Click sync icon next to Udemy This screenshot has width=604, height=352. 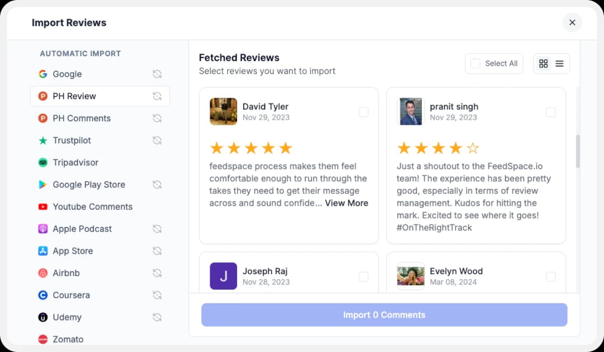[157, 317]
